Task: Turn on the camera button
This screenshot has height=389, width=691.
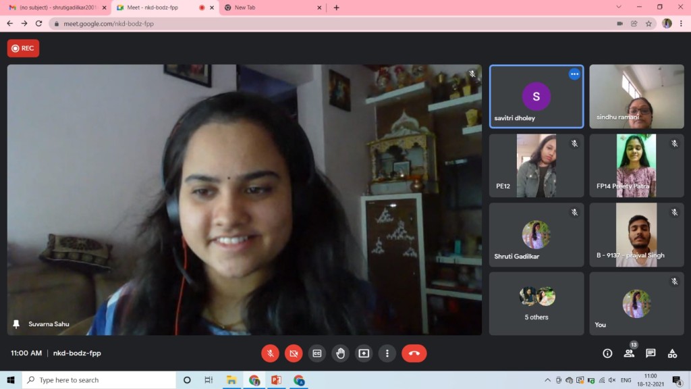Action: tap(294, 353)
